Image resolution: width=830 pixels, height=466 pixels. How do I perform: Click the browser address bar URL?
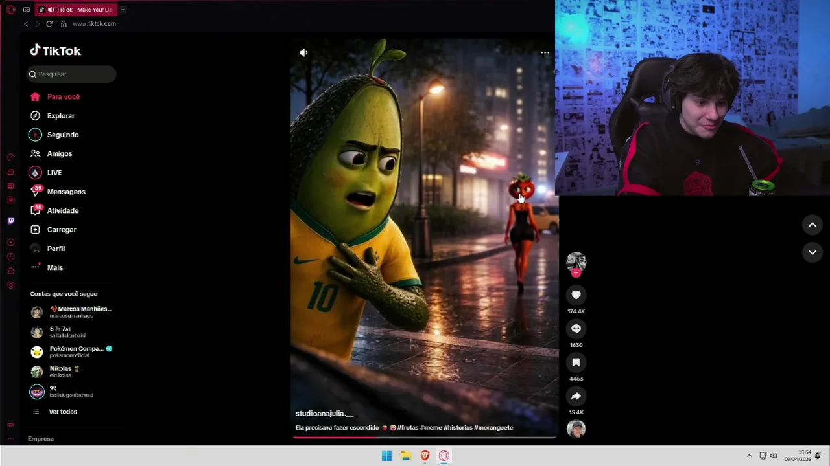tap(94, 24)
